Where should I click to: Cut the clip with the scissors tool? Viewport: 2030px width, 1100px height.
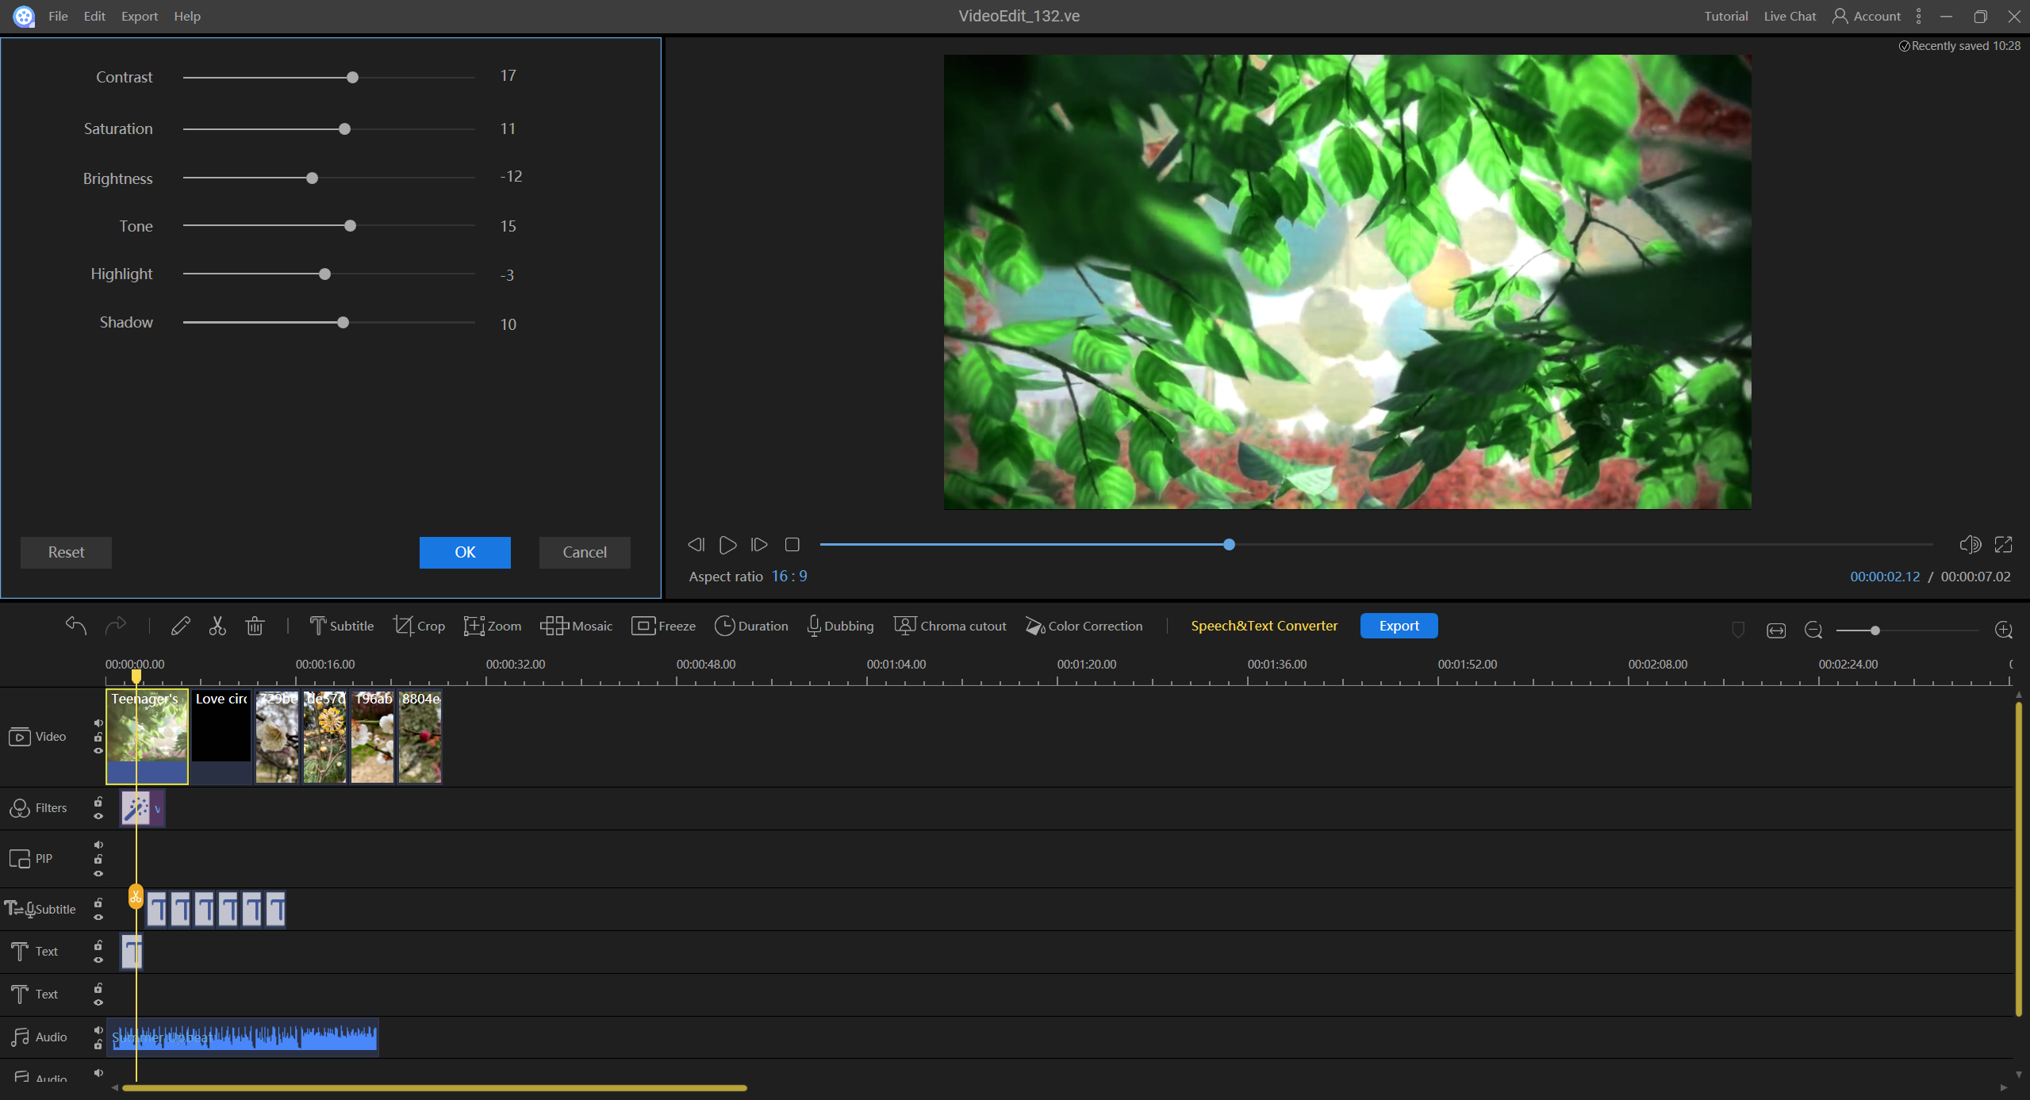[x=217, y=626]
